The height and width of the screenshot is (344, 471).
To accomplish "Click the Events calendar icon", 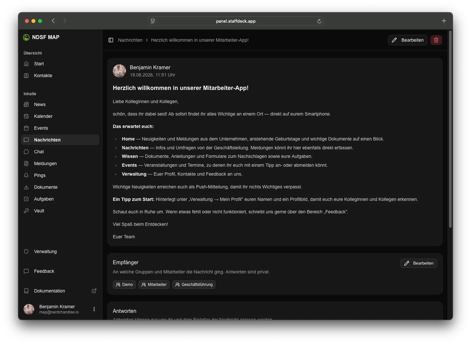I will [26, 128].
